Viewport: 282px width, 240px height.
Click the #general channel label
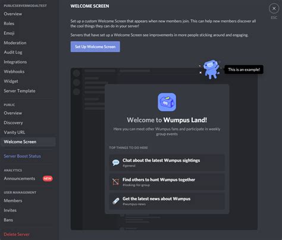coord(129,166)
